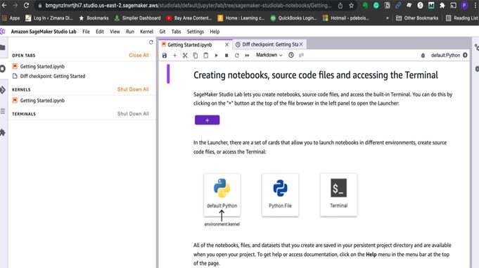Open the cell type Markdown dropdown
Viewport: 479px width, 268px height.
(x=269, y=55)
